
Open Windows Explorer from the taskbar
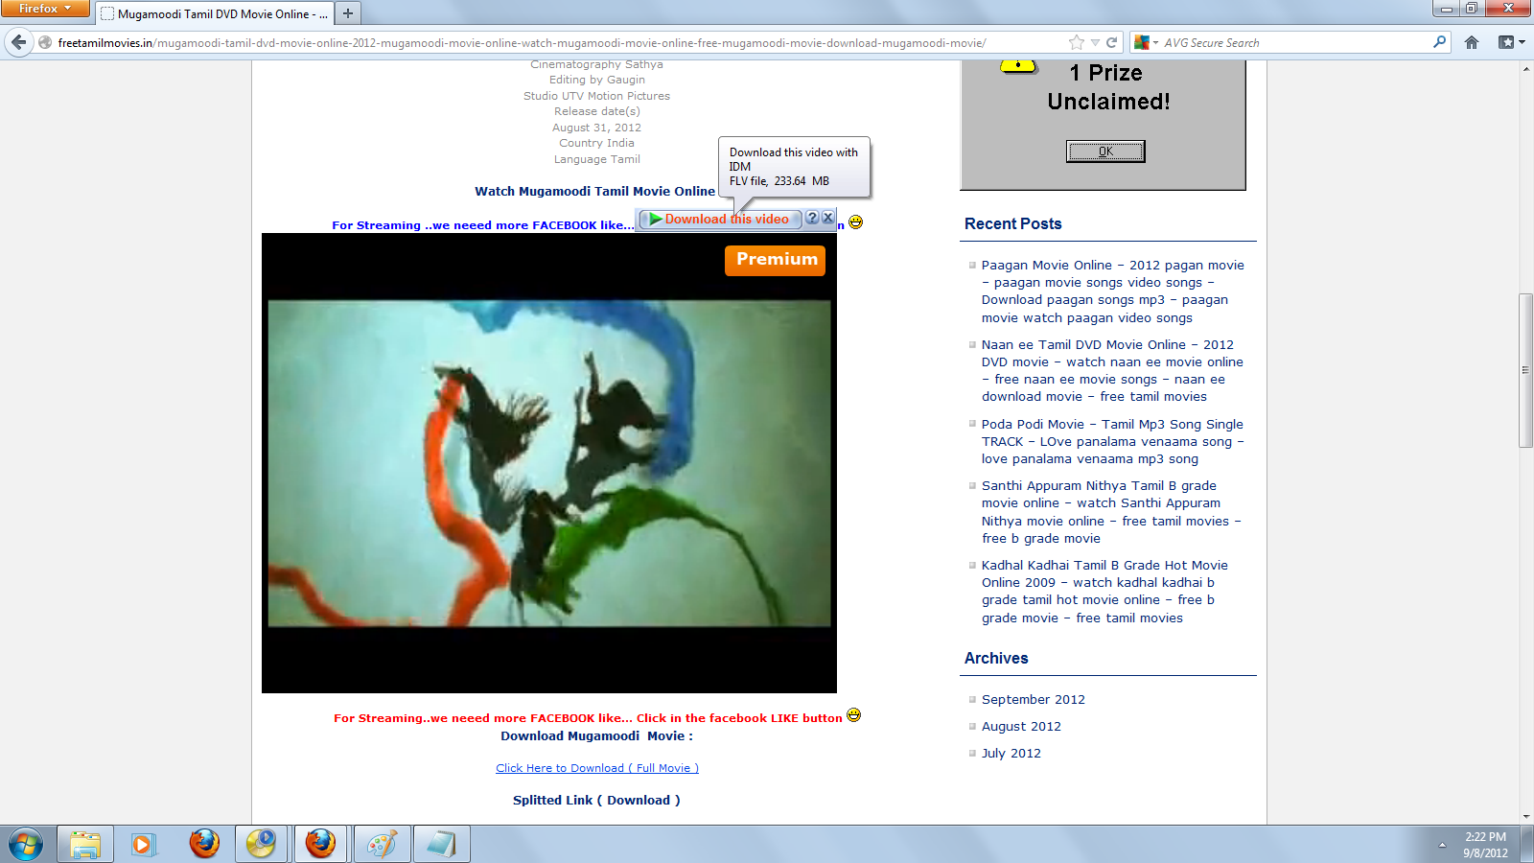click(85, 844)
